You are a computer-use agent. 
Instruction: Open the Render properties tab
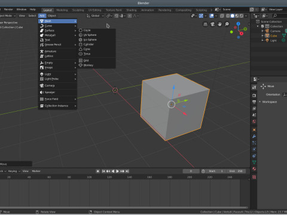tap(254, 96)
